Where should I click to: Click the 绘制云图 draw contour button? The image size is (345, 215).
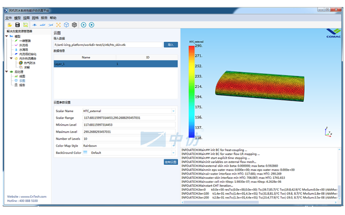tap(171, 162)
